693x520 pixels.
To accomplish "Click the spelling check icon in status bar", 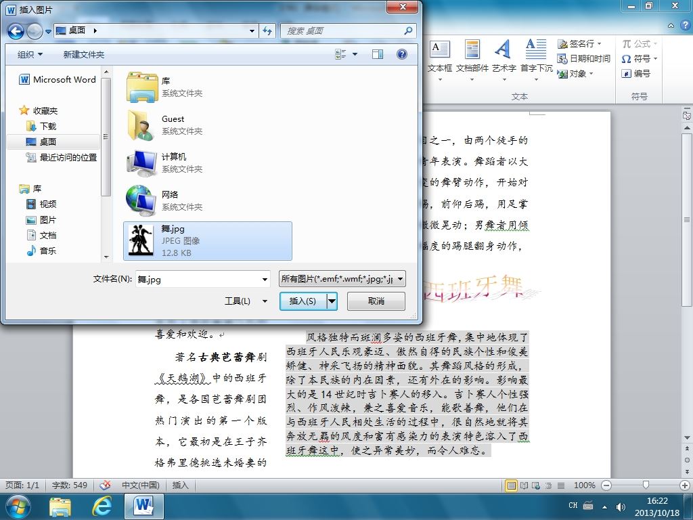I will (105, 485).
